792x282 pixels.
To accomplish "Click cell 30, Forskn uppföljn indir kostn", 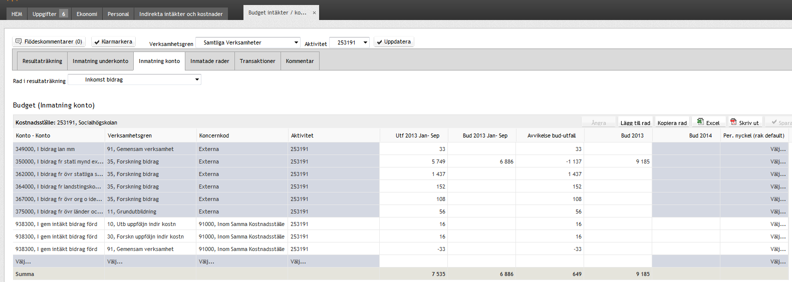I will (150, 236).
